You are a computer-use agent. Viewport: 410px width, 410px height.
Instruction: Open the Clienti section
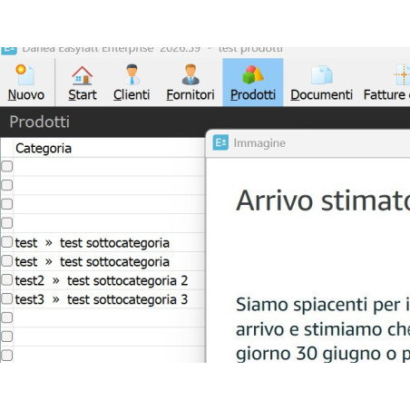point(132,83)
